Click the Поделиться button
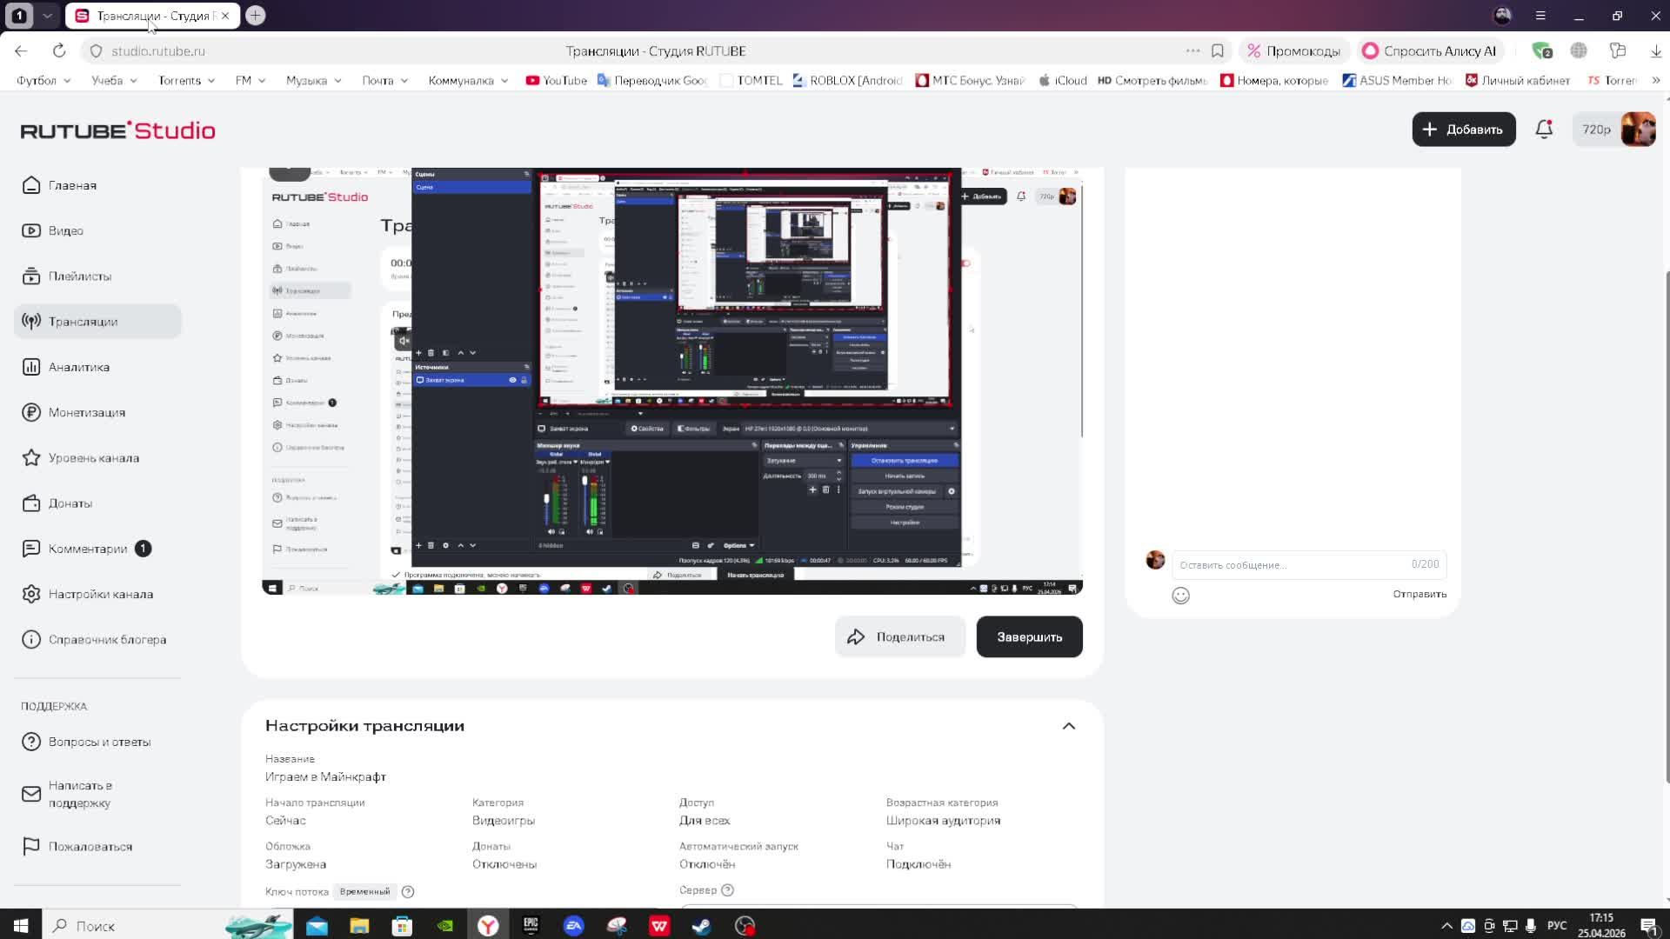This screenshot has width=1670, height=939. 899,637
